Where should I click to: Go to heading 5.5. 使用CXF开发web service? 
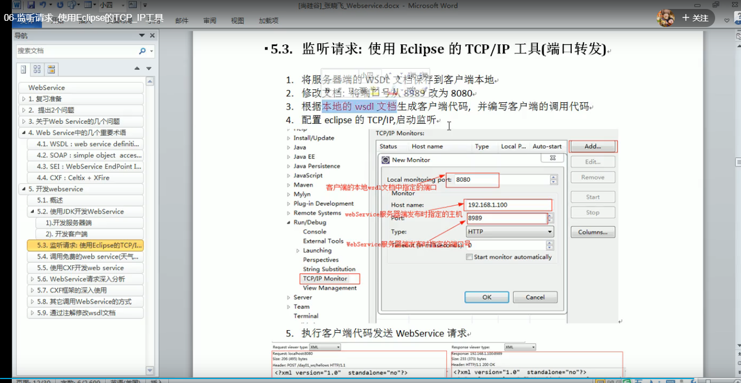point(85,268)
